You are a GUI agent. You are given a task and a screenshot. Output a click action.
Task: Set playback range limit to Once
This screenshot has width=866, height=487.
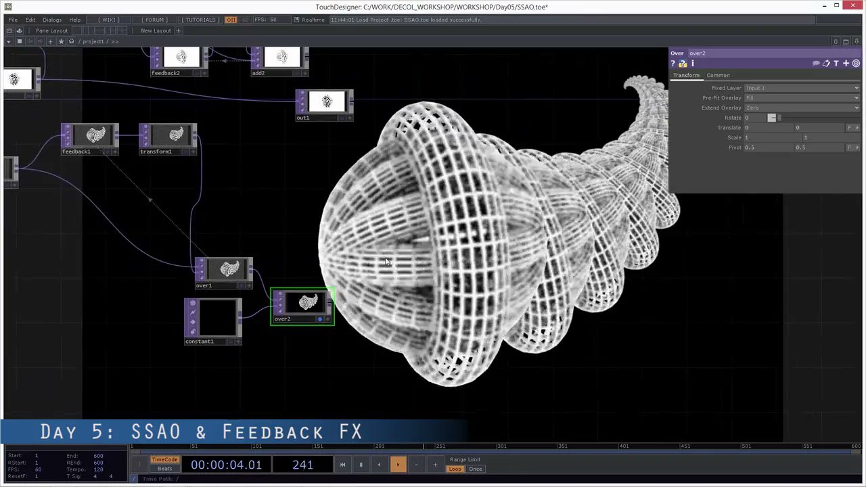coord(476,469)
